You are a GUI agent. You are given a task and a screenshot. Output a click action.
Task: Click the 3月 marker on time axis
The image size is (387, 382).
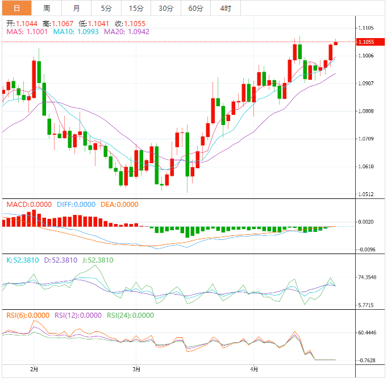tap(136, 369)
